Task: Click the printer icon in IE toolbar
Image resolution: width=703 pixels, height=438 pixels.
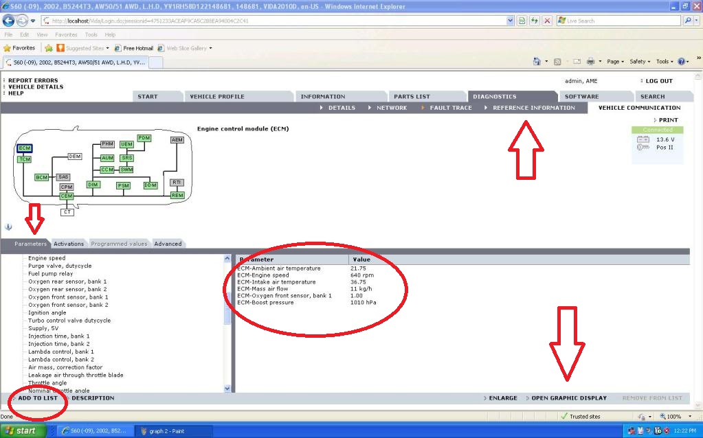Action: tap(590, 62)
